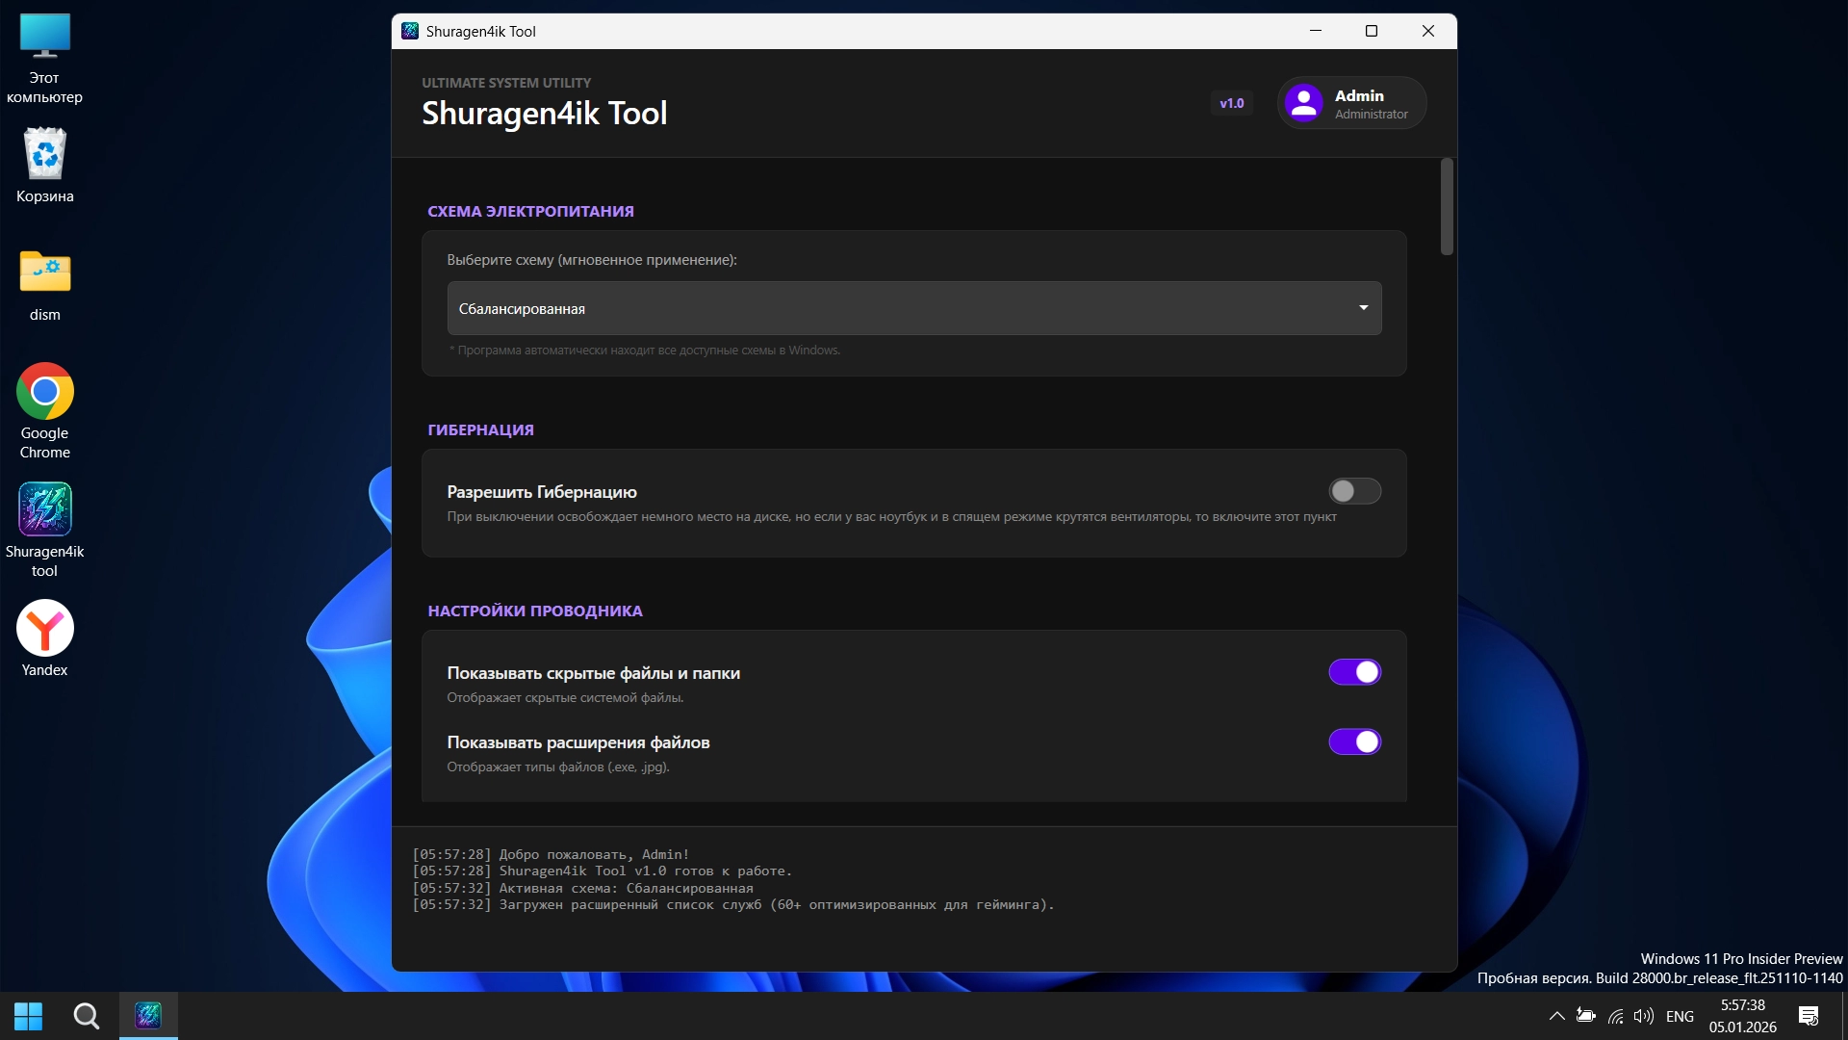Open the Recycle Bin (Корзина) icon
The width and height of the screenshot is (1848, 1040).
click(44, 155)
